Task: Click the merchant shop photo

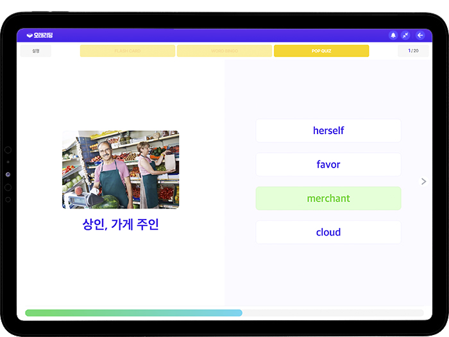Action: click(x=121, y=169)
